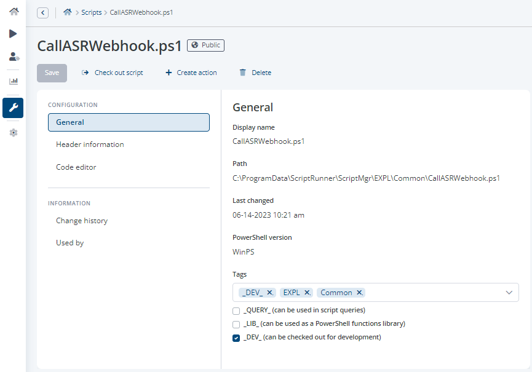Viewport: 532px width, 372px height.
Task: Click Scripts in the breadcrumb path
Action: 92,12
